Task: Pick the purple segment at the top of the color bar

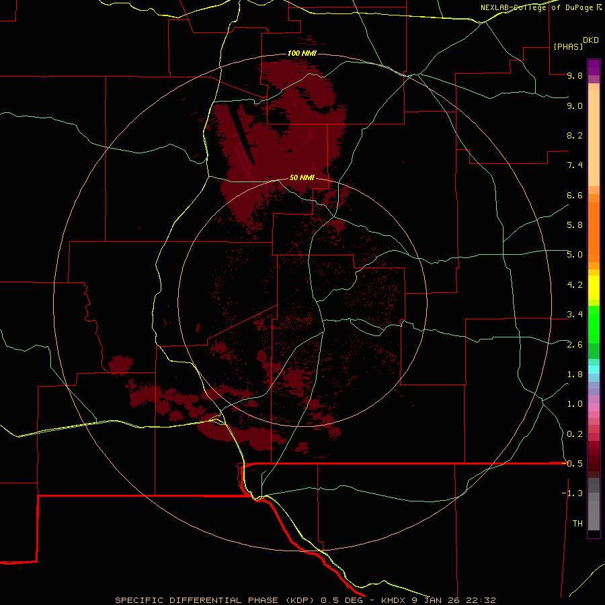Action: click(x=594, y=67)
